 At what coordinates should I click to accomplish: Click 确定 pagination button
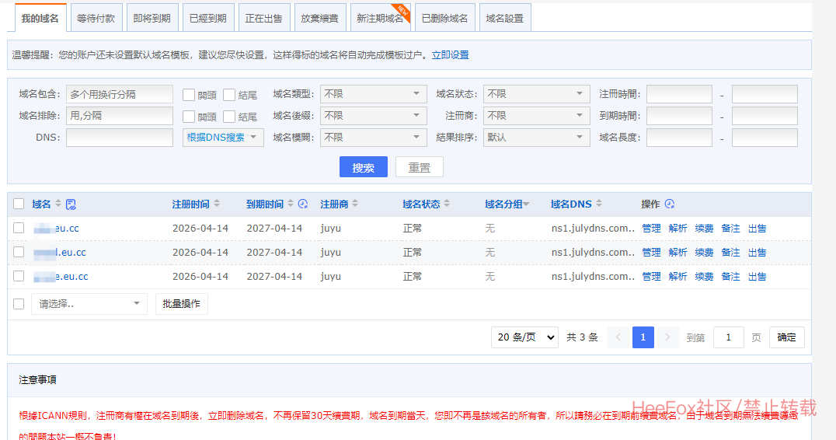786,337
